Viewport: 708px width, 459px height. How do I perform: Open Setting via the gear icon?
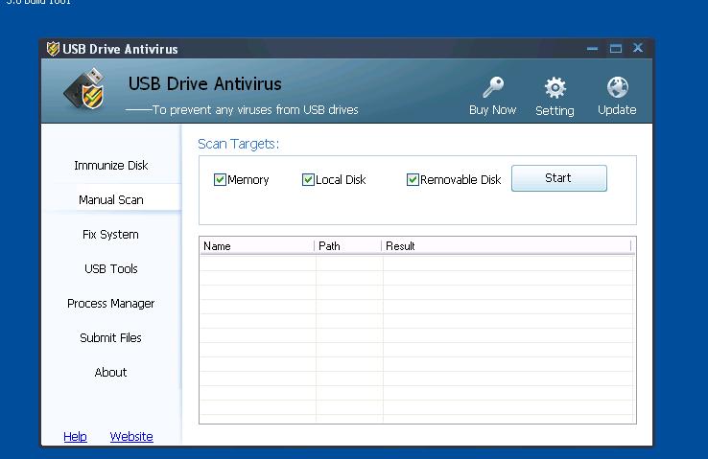coord(555,87)
